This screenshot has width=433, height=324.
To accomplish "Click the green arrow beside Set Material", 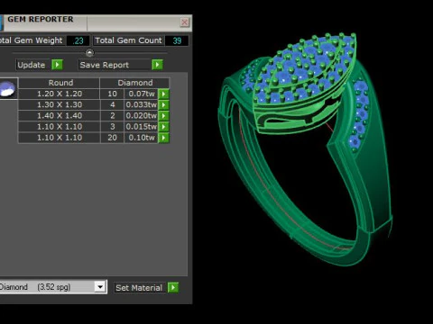I will [173, 287].
